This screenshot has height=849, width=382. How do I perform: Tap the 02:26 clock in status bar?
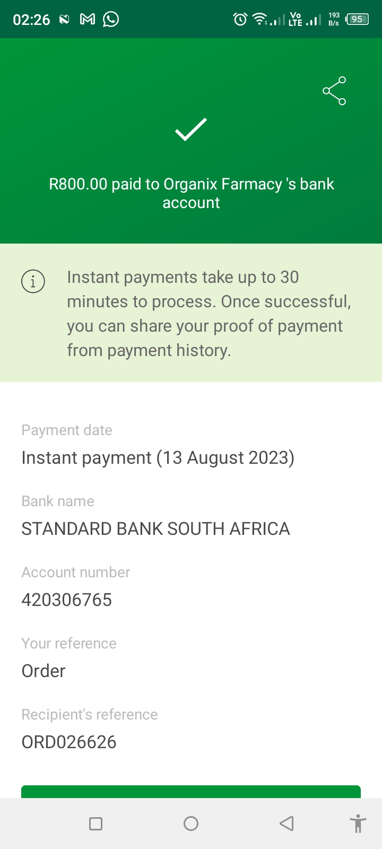(31, 20)
